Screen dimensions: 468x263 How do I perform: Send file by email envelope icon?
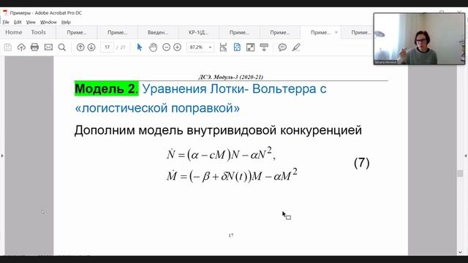tap(48, 47)
